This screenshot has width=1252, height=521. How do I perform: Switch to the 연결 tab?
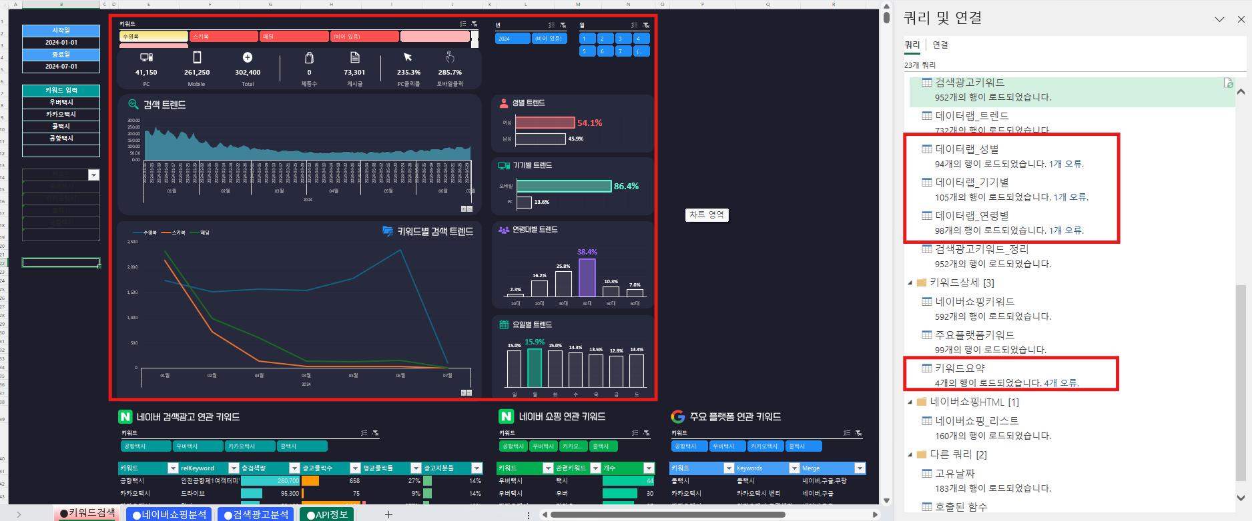940,45
